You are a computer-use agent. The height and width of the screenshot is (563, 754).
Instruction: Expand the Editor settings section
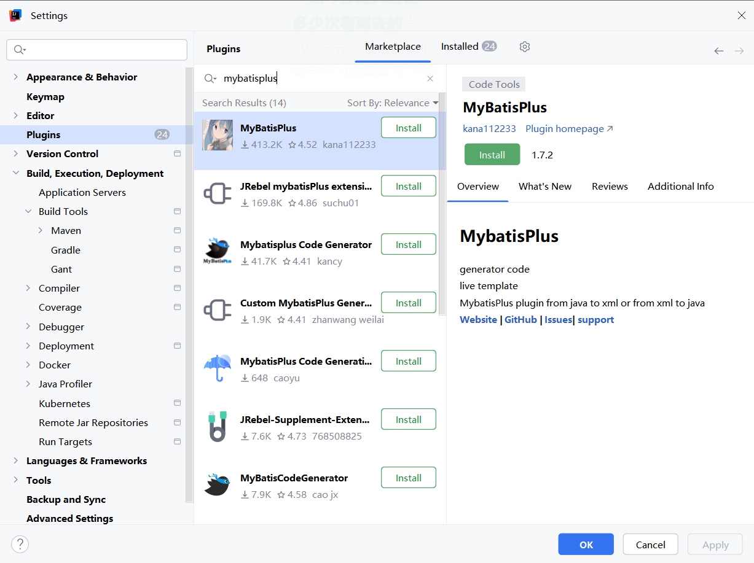tap(15, 115)
